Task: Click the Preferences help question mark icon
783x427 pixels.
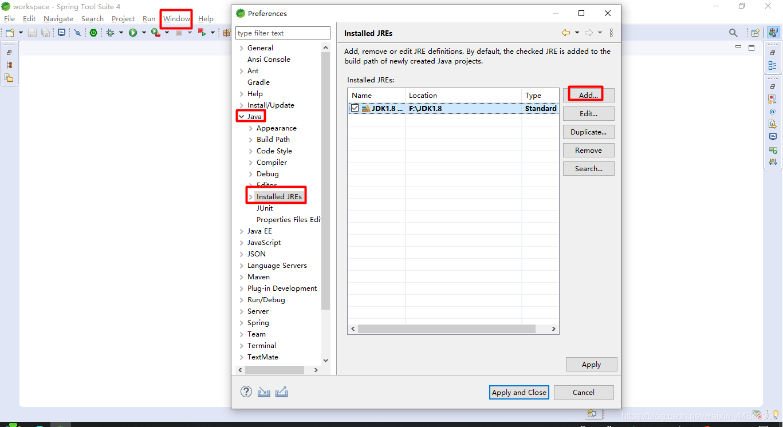Action: click(x=246, y=392)
